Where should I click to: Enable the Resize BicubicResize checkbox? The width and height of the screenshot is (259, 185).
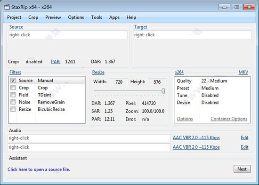pos(13,109)
